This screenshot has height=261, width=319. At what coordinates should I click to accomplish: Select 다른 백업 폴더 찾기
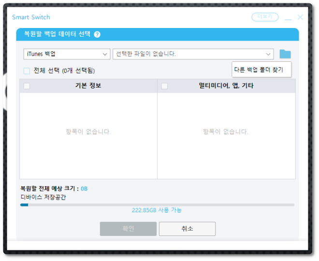261,70
